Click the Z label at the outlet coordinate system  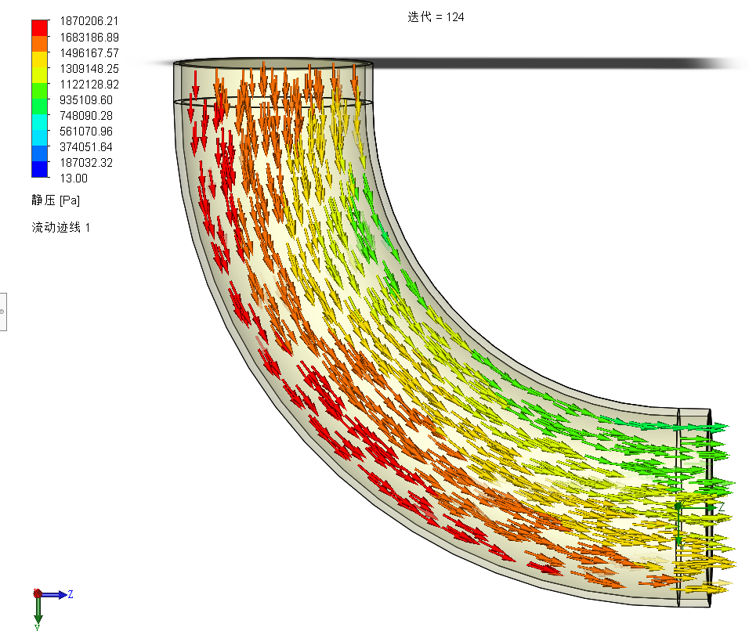pyautogui.click(x=721, y=508)
